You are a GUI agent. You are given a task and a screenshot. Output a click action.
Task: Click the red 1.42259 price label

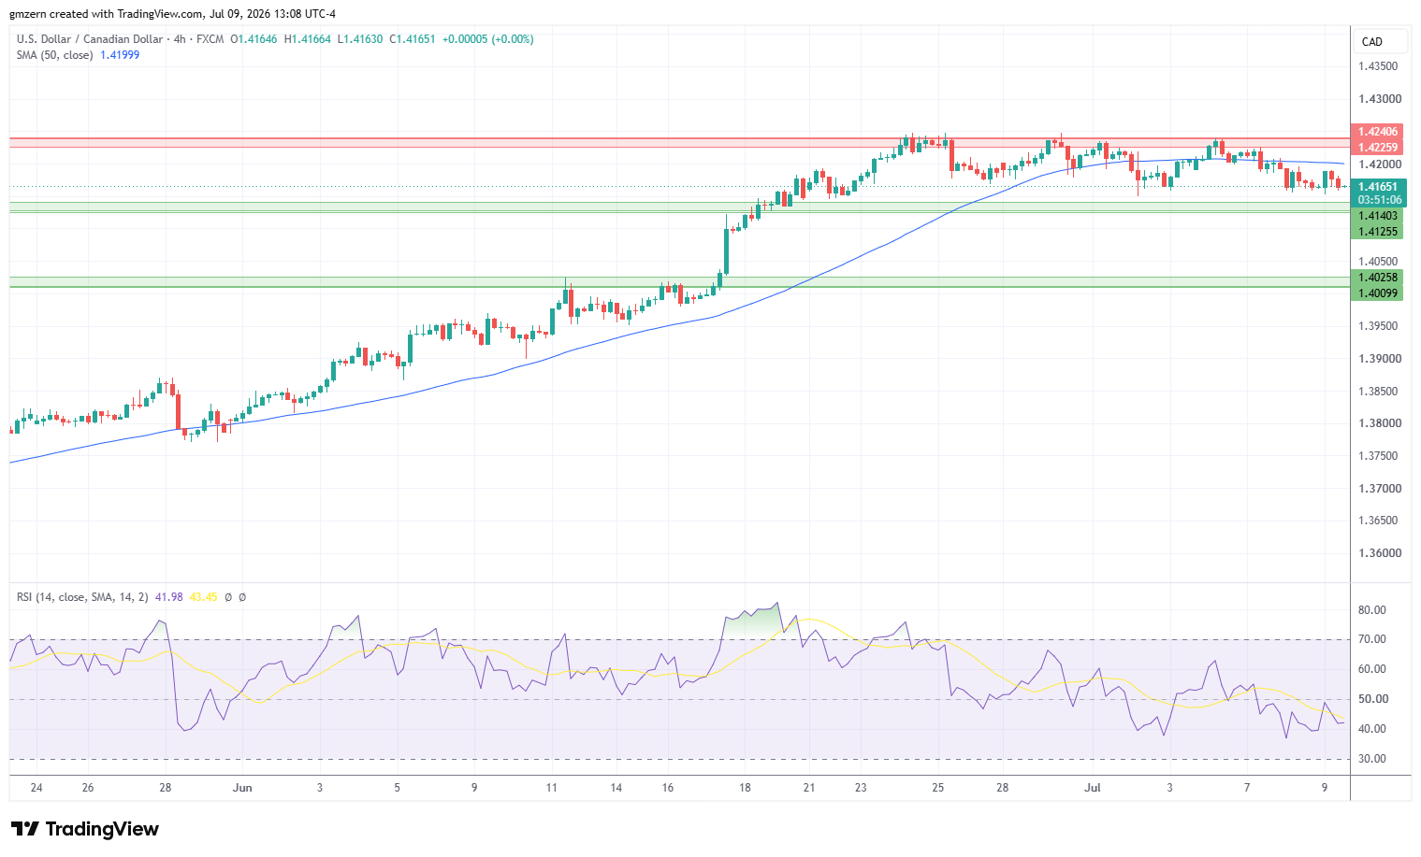[x=1377, y=148]
